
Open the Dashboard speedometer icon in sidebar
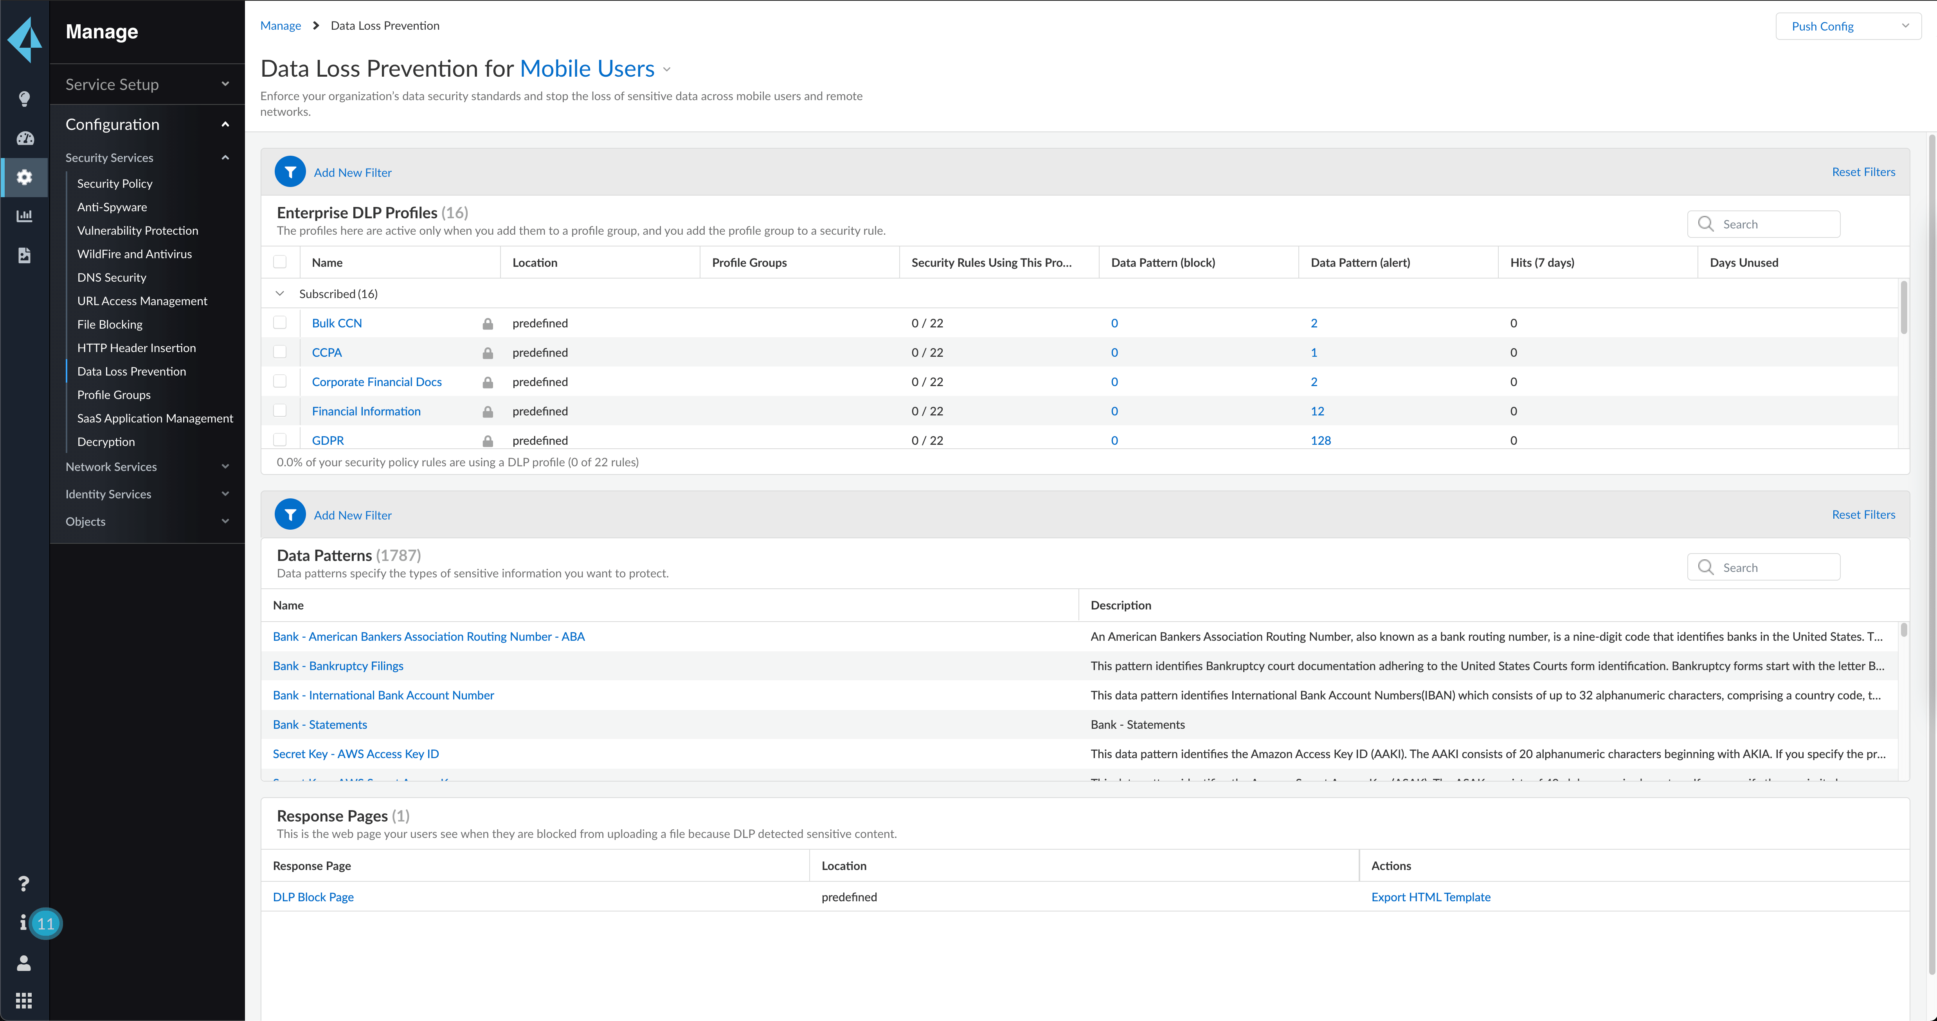[24, 138]
